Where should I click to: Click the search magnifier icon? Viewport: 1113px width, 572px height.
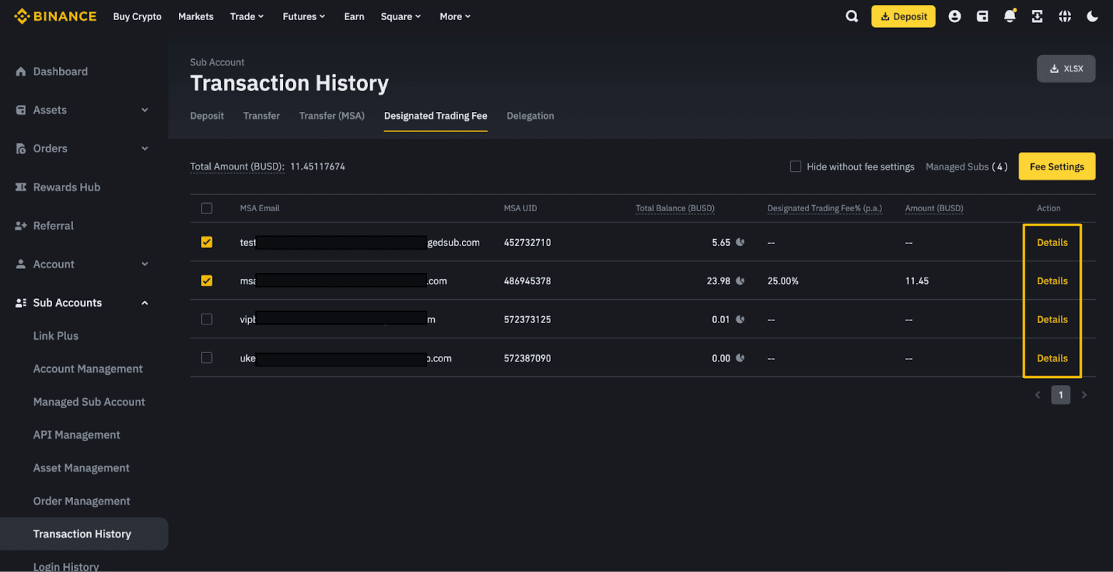coord(851,17)
